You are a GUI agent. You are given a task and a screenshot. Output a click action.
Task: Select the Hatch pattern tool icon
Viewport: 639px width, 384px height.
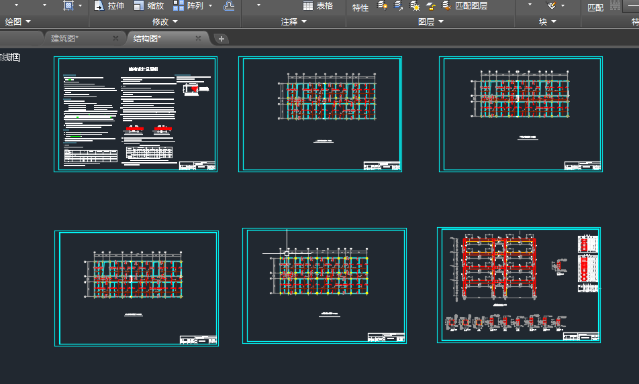pyautogui.click(x=68, y=6)
